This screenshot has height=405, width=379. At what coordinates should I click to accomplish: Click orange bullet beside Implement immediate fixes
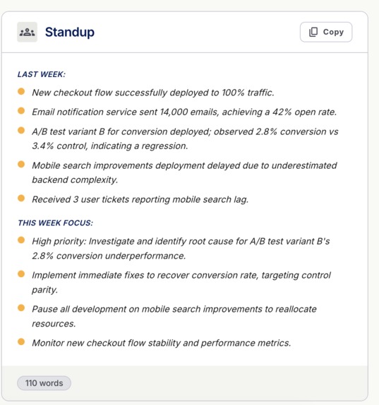coord(21,274)
